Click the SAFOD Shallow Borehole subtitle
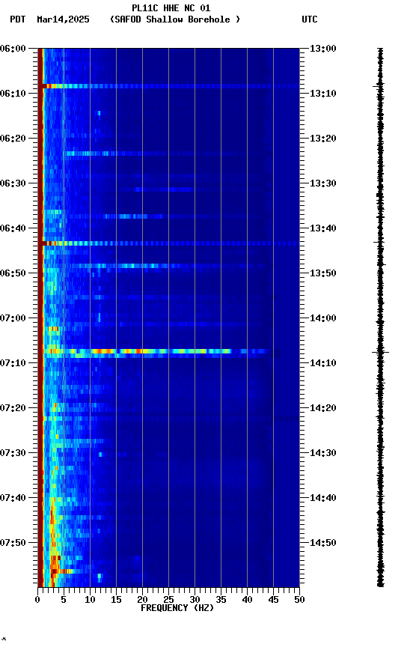The height and width of the screenshot is (647, 413). [175, 19]
